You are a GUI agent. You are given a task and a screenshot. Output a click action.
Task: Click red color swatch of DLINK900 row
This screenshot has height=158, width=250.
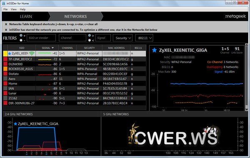tap(5, 64)
